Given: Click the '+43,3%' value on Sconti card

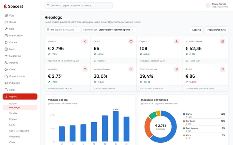Looking at the screenshot, I should point(193,82).
